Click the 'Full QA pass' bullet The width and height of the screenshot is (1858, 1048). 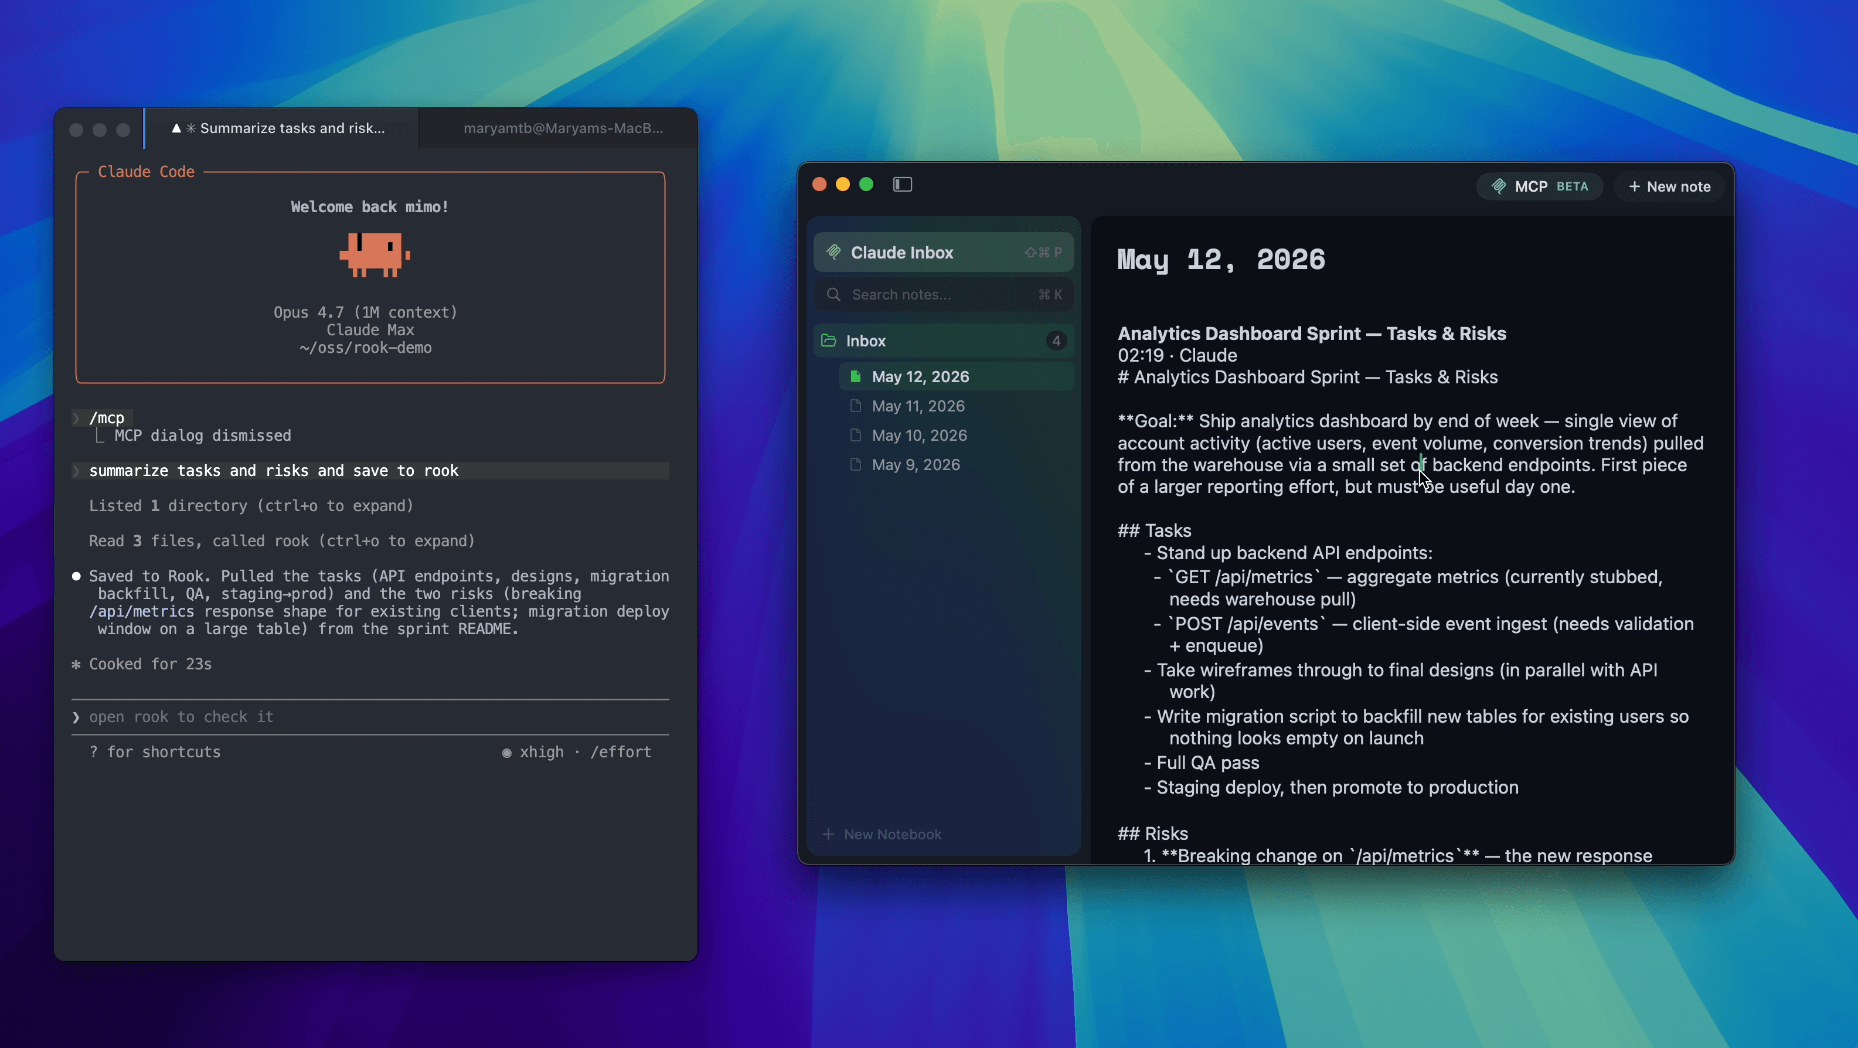click(1202, 763)
